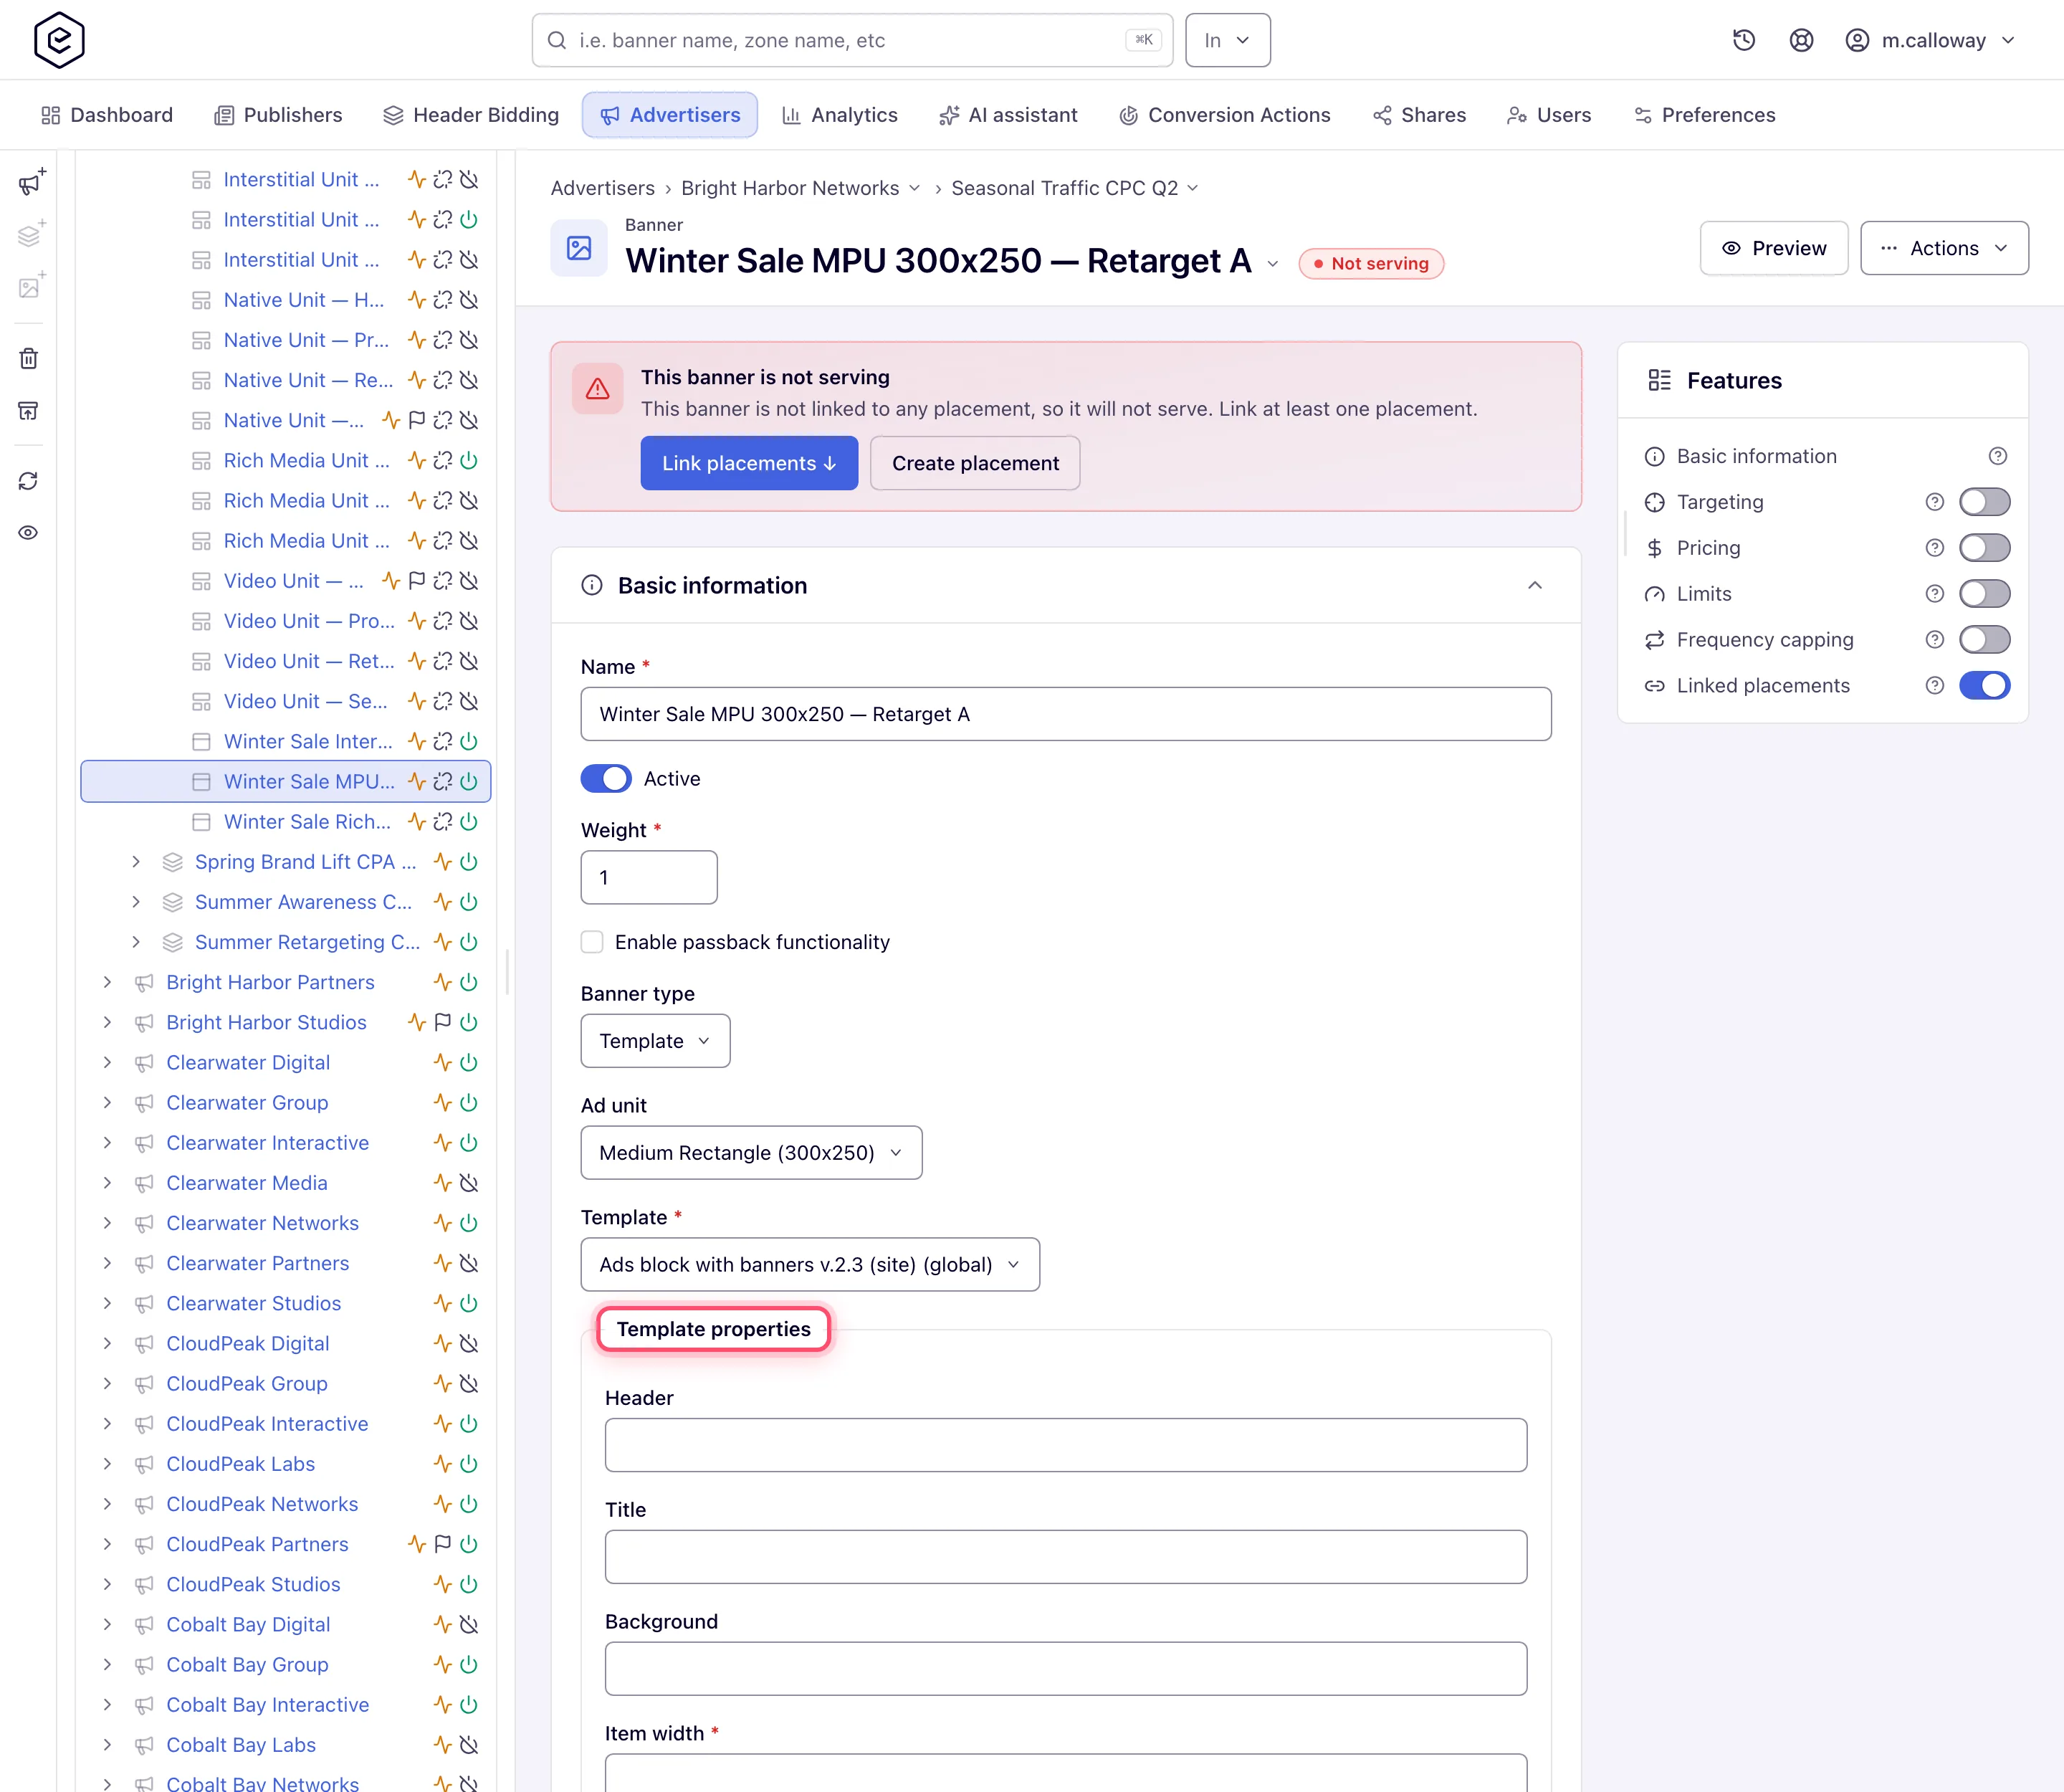Go to the Publishers tab
This screenshot has width=2064, height=1792.
point(278,115)
